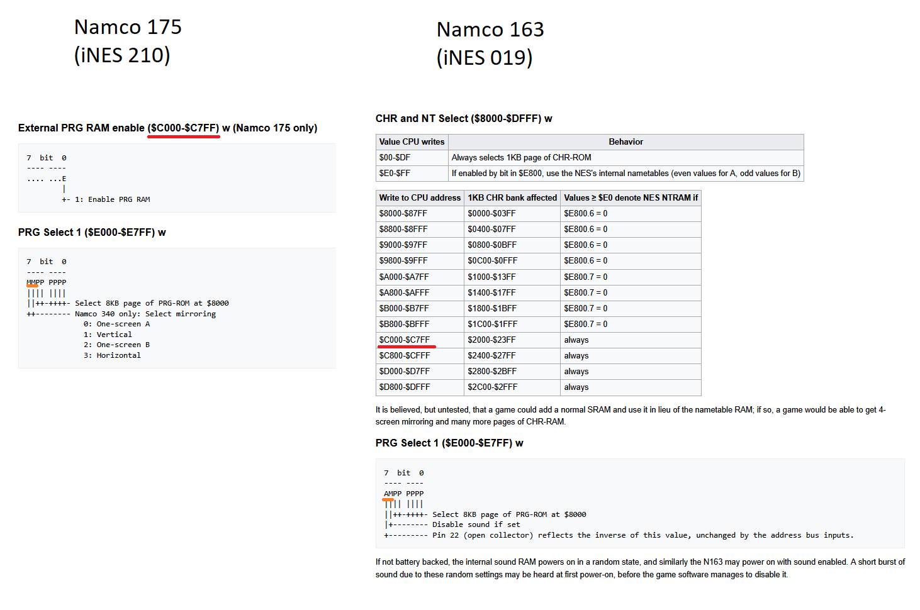Click "$E800.6 = 0" in the $9800-$9FFF row
The height and width of the screenshot is (610, 920).
coord(631,261)
